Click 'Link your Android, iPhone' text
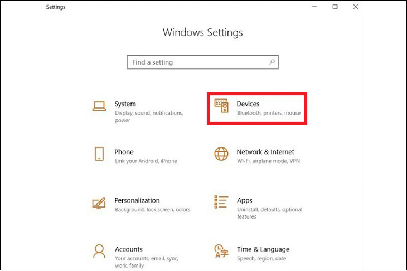407x271 pixels. pos(146,161)
